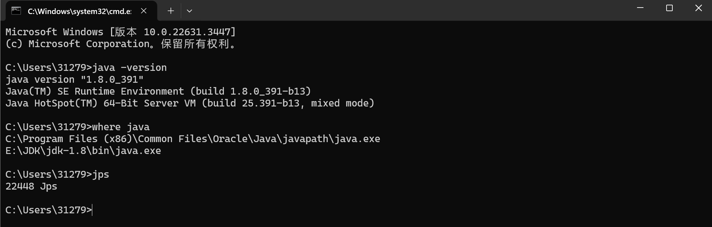
Task: Click the down arrow next to the plus button
Action: tap(189, 10)
